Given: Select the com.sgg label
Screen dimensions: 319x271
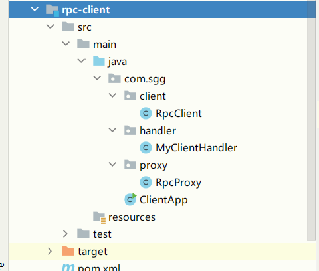Looking at the screenshot, I should click(x=145, y=79).
